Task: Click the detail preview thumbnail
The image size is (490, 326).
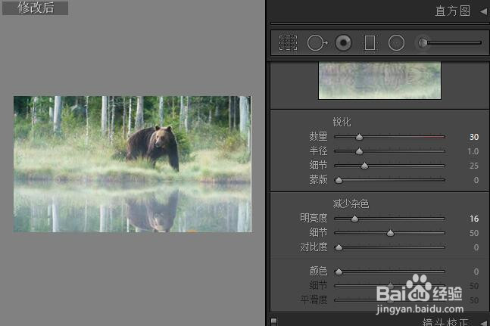Action: point(379,80)
